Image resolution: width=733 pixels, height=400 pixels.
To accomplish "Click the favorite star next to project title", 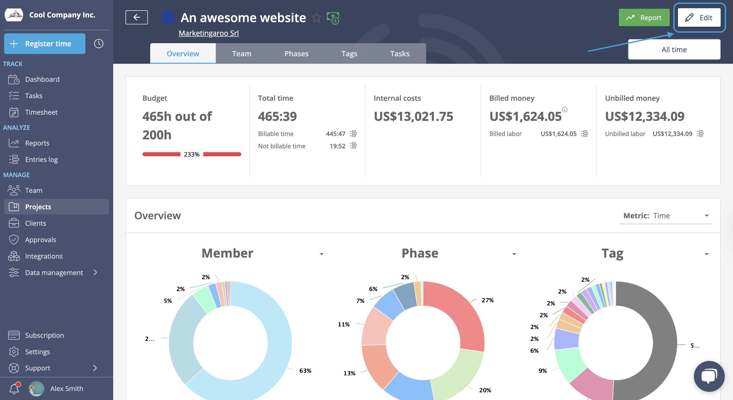I will 316,18.
